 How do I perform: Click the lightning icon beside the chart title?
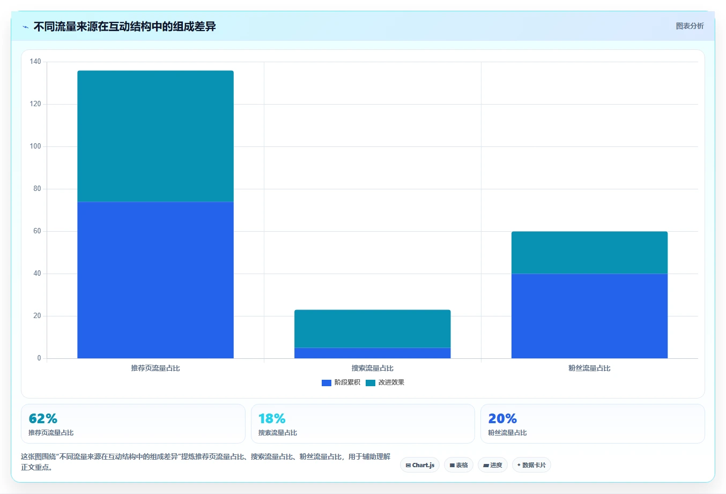point(25,27)
